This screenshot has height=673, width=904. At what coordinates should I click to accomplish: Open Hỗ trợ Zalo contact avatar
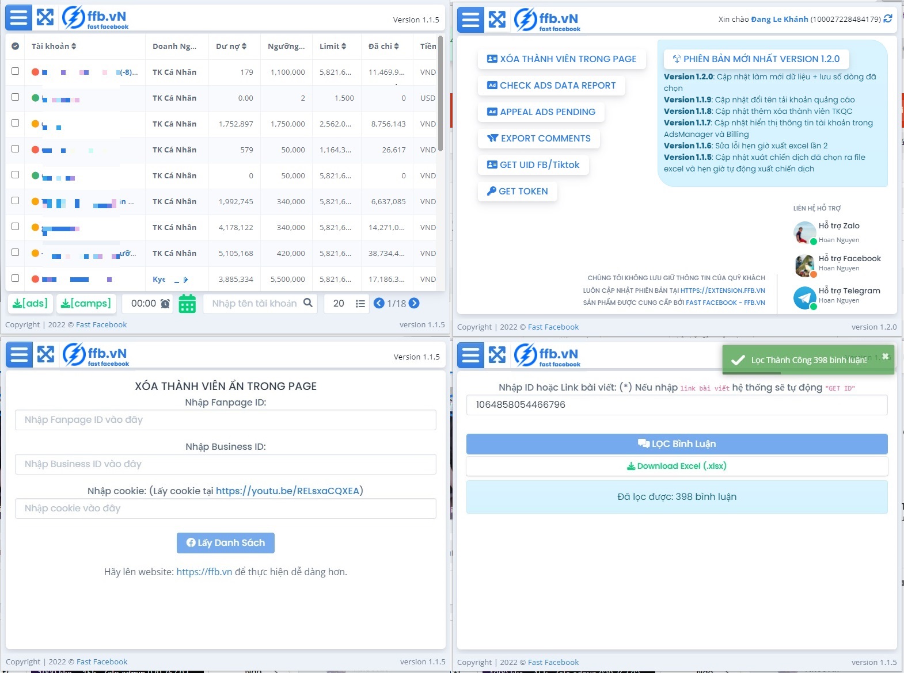coord(805,232)
